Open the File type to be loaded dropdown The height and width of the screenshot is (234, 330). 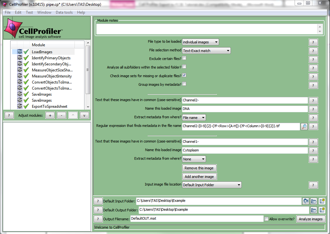point(200,42)
